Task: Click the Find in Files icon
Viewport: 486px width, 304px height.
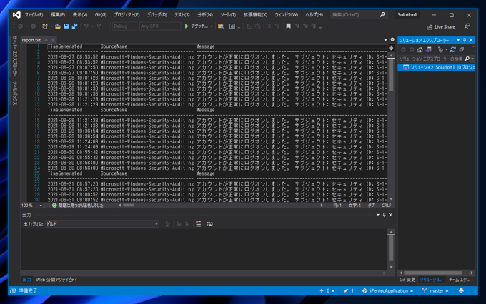Action: click(x=221, y=26)
